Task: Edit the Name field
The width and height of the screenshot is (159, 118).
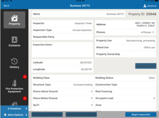Action: 78,14
